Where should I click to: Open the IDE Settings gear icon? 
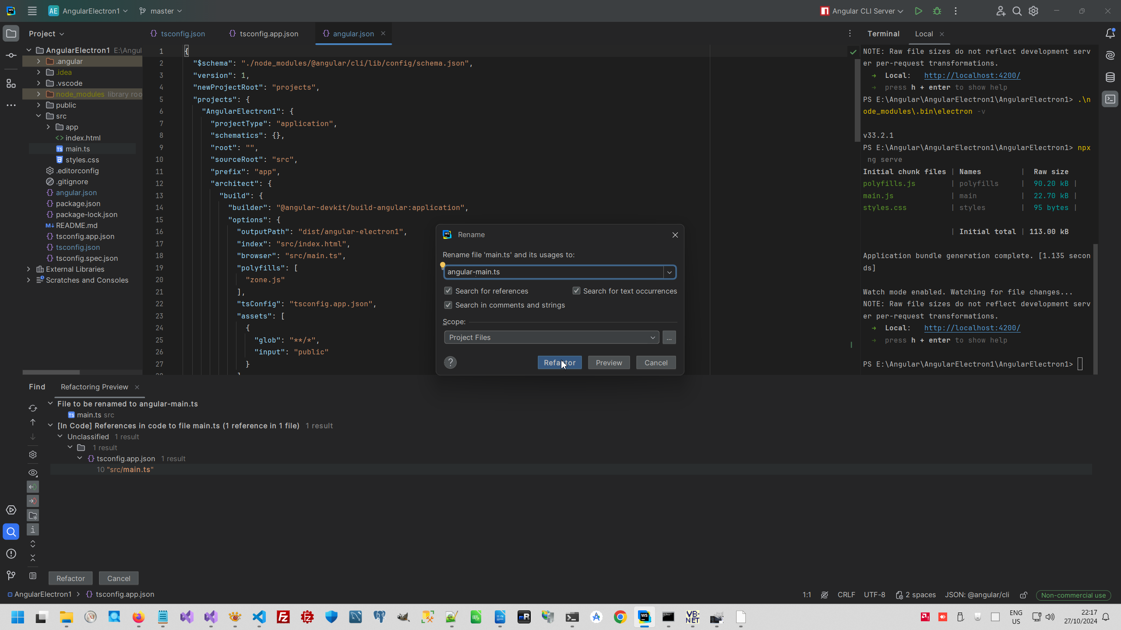click(x=1033, y=11)
